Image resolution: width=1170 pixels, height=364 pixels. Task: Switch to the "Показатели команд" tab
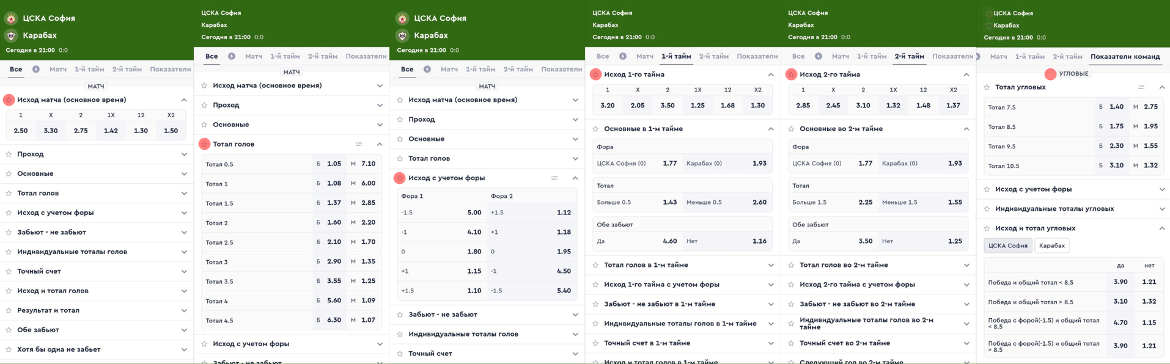[1125, 57]
